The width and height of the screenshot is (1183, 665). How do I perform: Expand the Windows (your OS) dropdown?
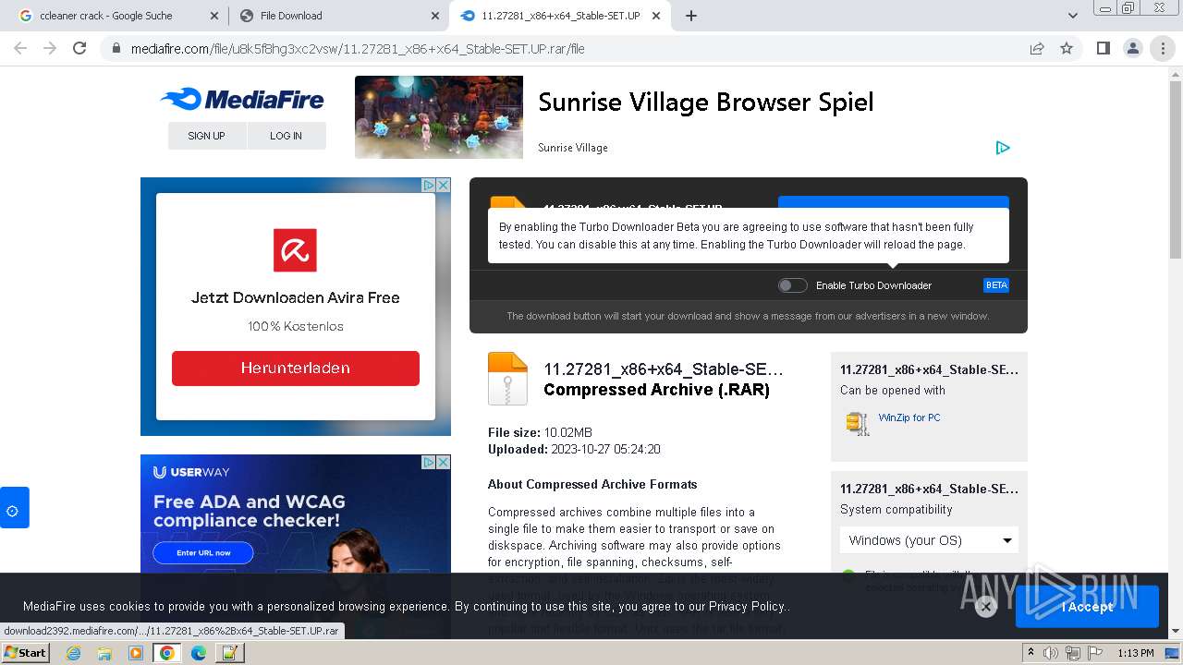(x=929, y=540)
